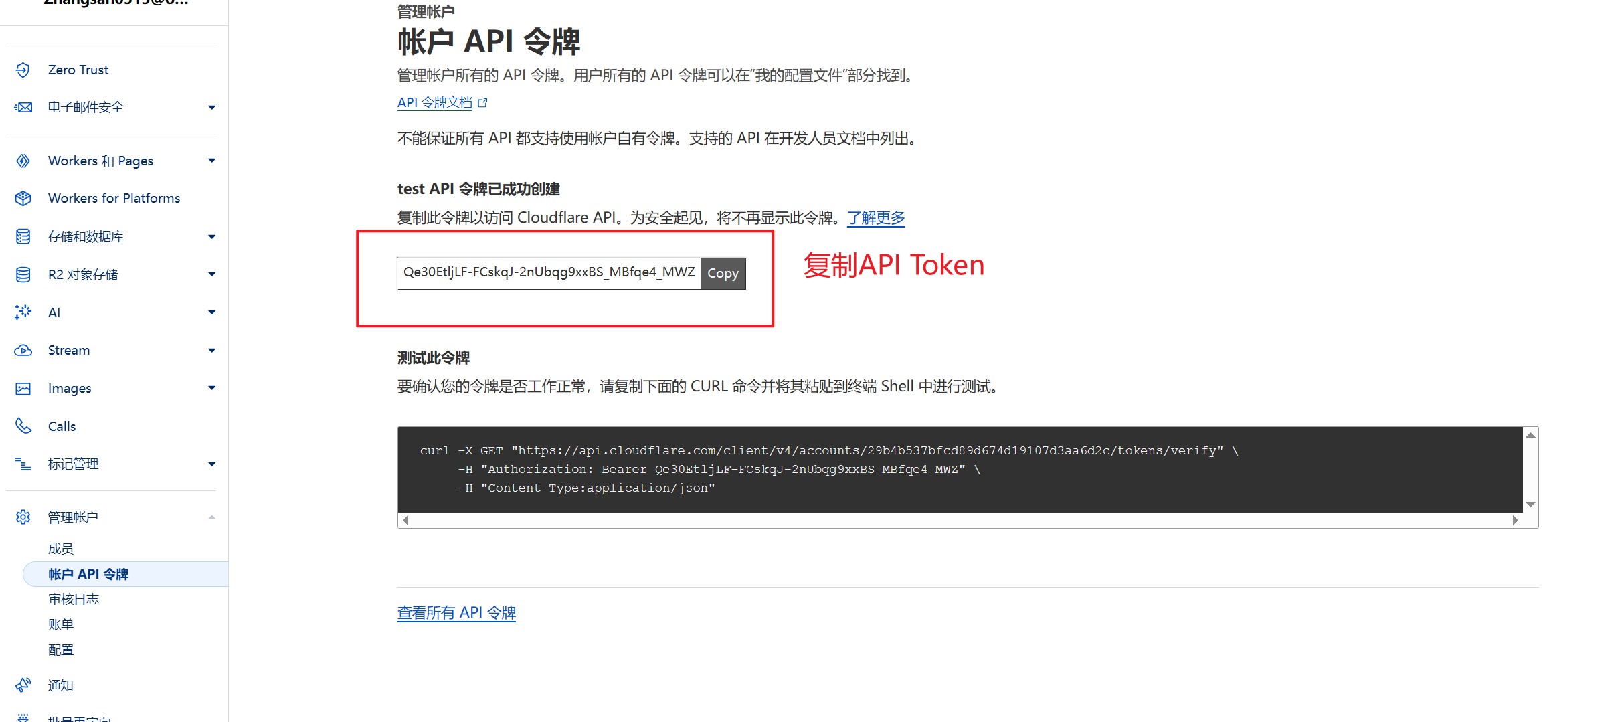Expand the 存储和数据库 dropdown arrow
Screen dimensions: 1622x722
(211, 236)
